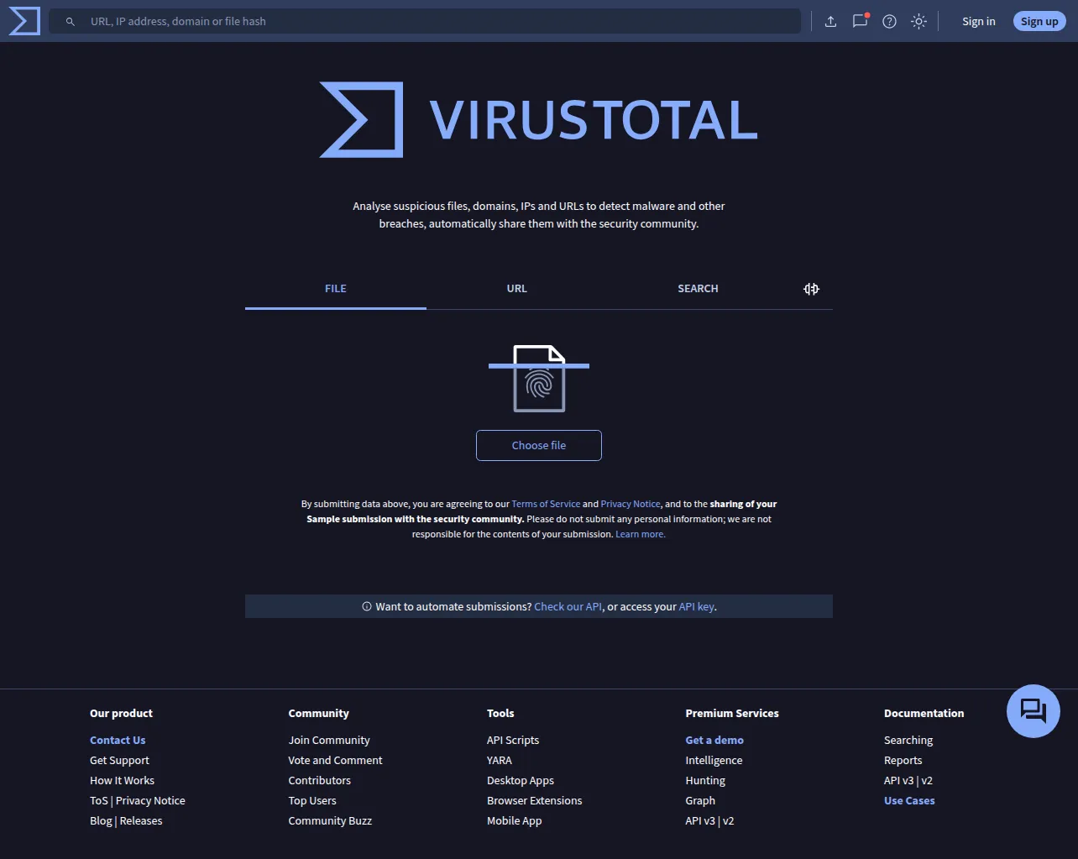Open the ToS footer link
The width and height of the screenshot is (1078, 859).
[x=99, y=801]
